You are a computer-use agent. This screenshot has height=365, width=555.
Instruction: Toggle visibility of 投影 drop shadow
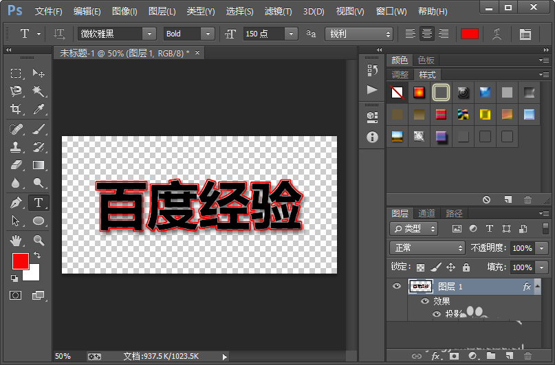pos(437,313)
